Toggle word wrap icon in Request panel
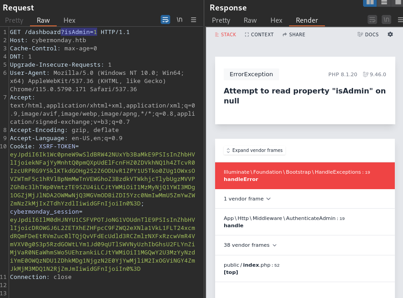403x298 pixels. [x=165, y=20]
